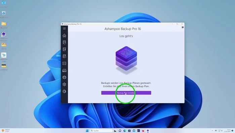Open the Chat icon in taskbar
The height and width of the screenshot is (133, 235).
click(x=120, y=131)
